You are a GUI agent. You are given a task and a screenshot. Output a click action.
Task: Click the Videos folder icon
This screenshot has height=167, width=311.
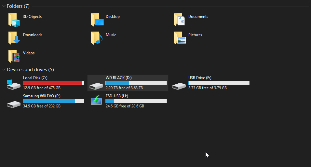tap(14, 56)
